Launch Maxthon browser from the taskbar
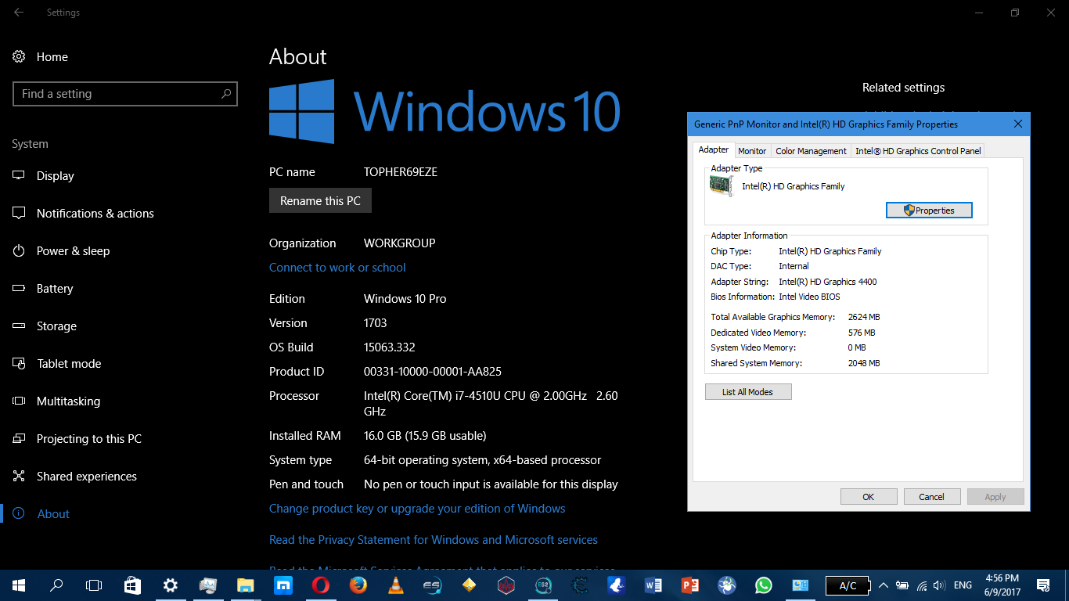 283,585
